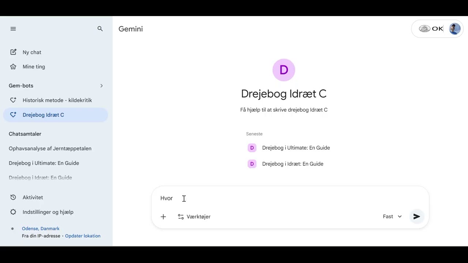
Task: Select Drejebog Idræt C in sidebar
Action: click(56, 115)
